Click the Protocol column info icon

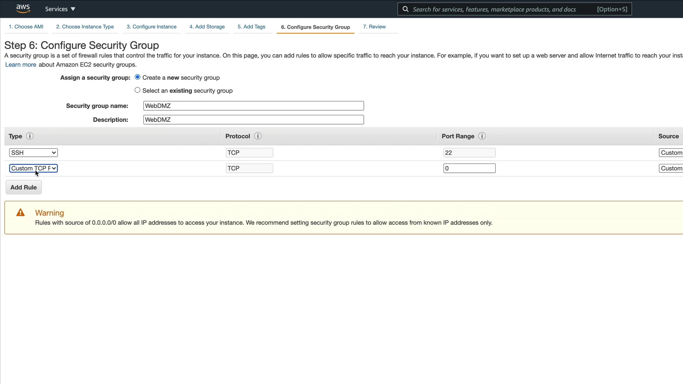click(x=258, y=136)
